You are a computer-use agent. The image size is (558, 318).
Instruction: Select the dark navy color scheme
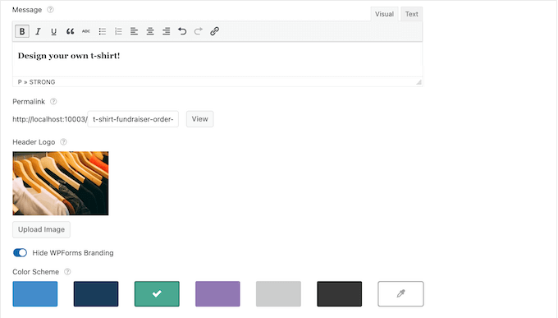(96, 293)
